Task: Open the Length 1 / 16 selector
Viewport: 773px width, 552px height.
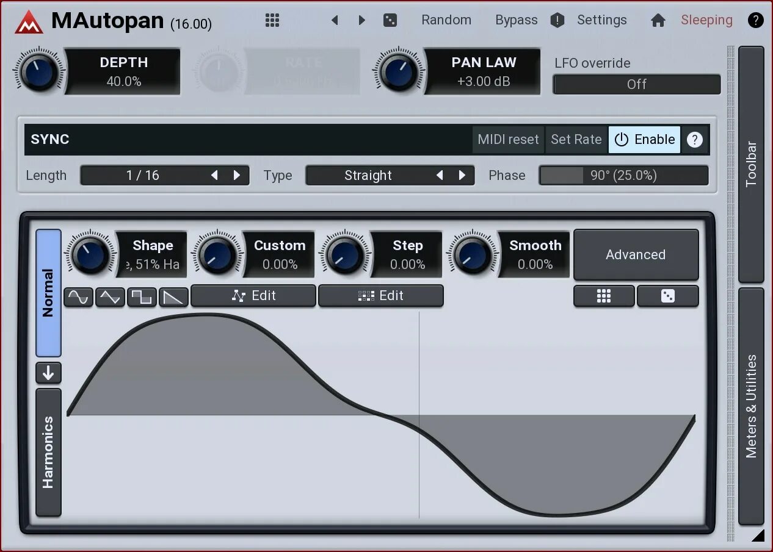Action: (165, 175)
